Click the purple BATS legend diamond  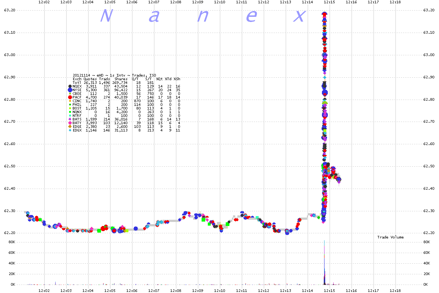pyautogui.click(x=70, y=119)
